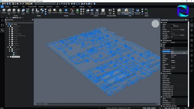The image size is (194, 109).
Task: Click the Auto Parametrize tool
Action: (72, 12)
